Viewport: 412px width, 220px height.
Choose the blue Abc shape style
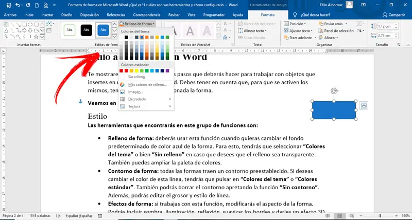pos(104,30)
